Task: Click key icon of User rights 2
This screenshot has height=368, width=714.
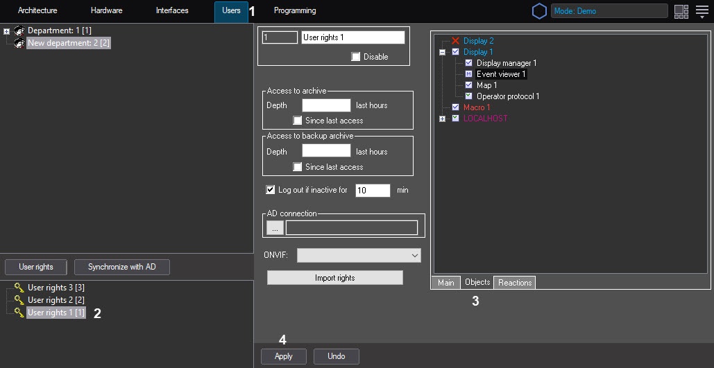Action: pos(19,300)
